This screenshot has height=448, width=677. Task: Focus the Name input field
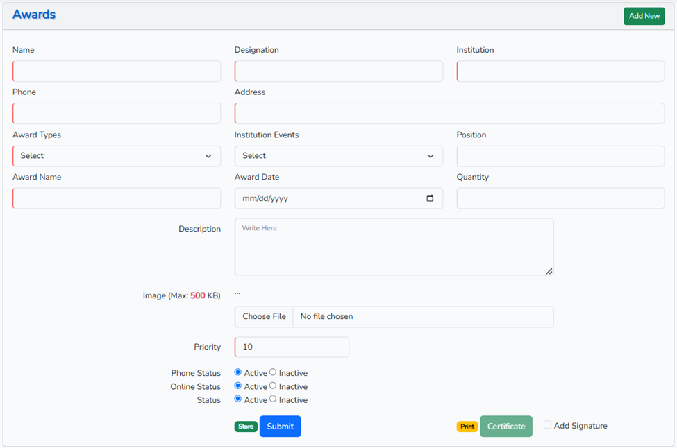click(x=117, y=71)
